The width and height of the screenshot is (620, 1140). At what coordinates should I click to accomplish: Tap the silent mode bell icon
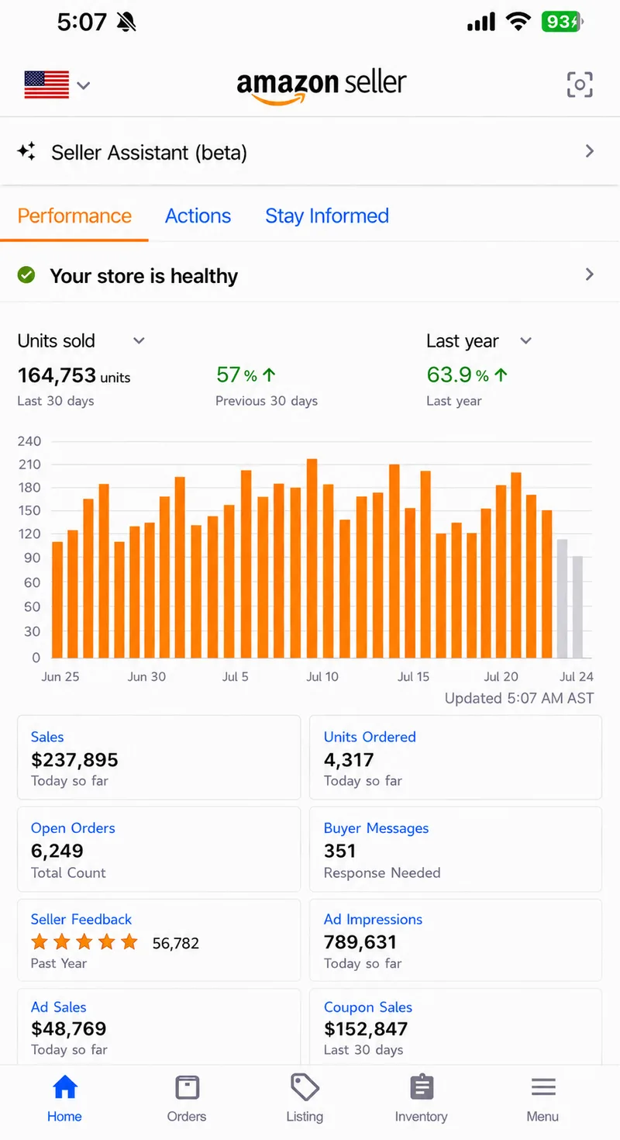pos(126,22)
